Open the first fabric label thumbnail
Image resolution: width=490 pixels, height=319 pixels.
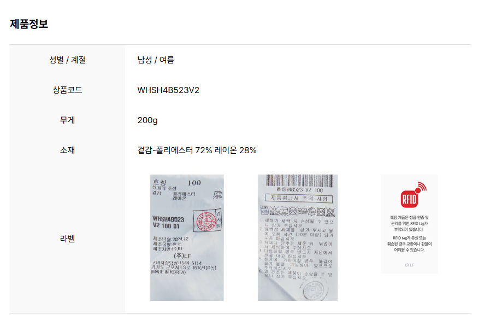[187, 237]
